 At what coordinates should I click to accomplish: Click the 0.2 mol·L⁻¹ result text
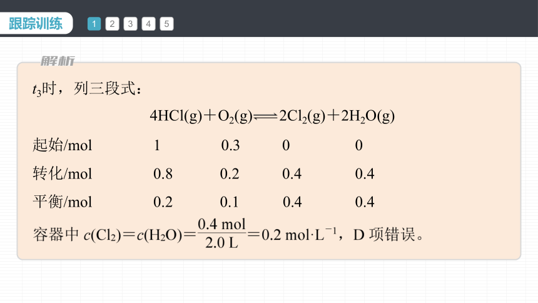[299, 234]
